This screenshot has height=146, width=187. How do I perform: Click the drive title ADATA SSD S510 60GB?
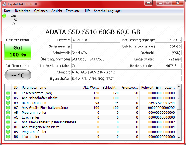click(93, 32)
